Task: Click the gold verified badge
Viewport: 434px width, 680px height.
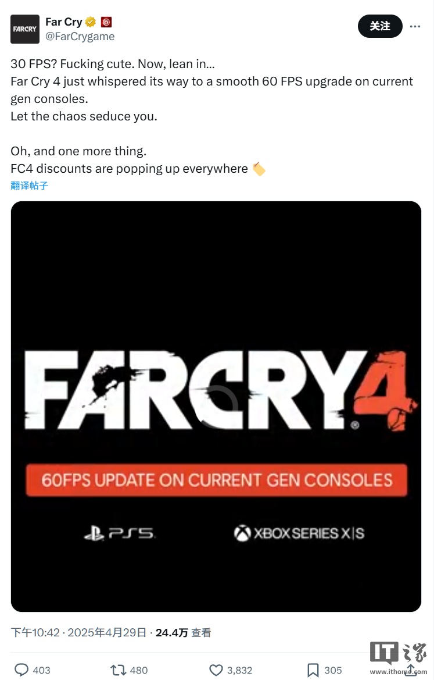Action: click(x=91, y=22)
